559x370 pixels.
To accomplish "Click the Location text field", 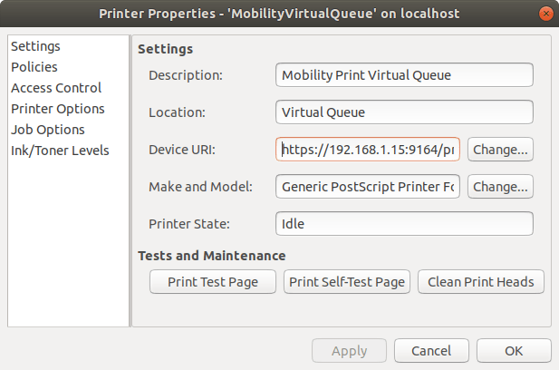I will click(x=404, y=112).
